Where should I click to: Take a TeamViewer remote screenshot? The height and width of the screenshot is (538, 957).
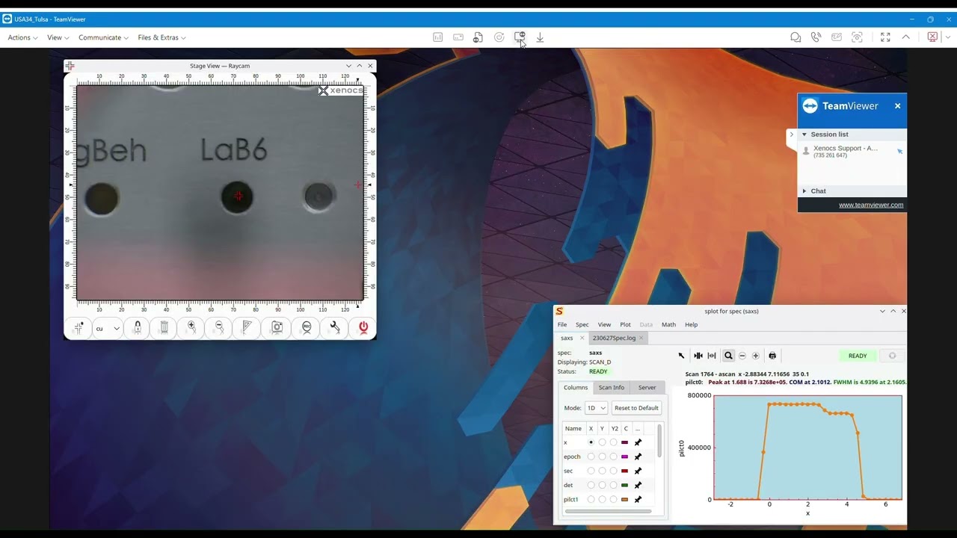(x=858, y=37)
